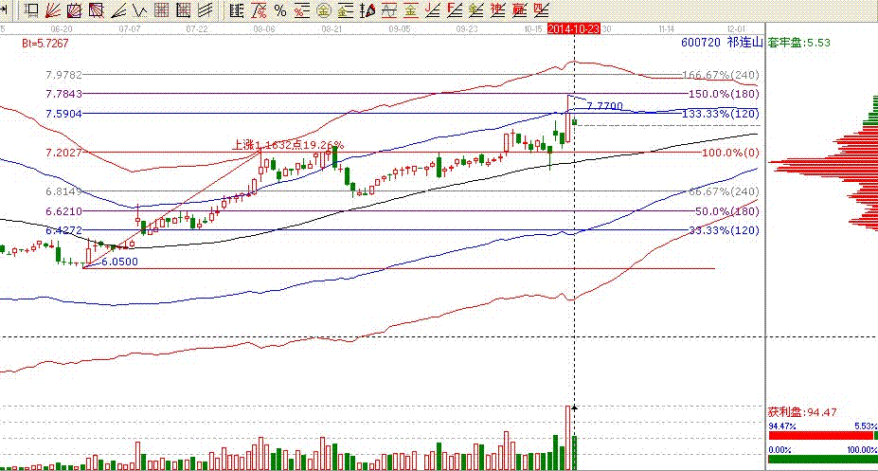Click the 6.0500 low price label
878x471 pixels.
[x=119, y=262]
